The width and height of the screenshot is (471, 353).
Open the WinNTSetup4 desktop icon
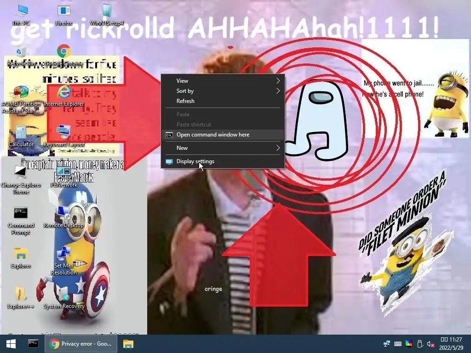[x=107, y=14]
